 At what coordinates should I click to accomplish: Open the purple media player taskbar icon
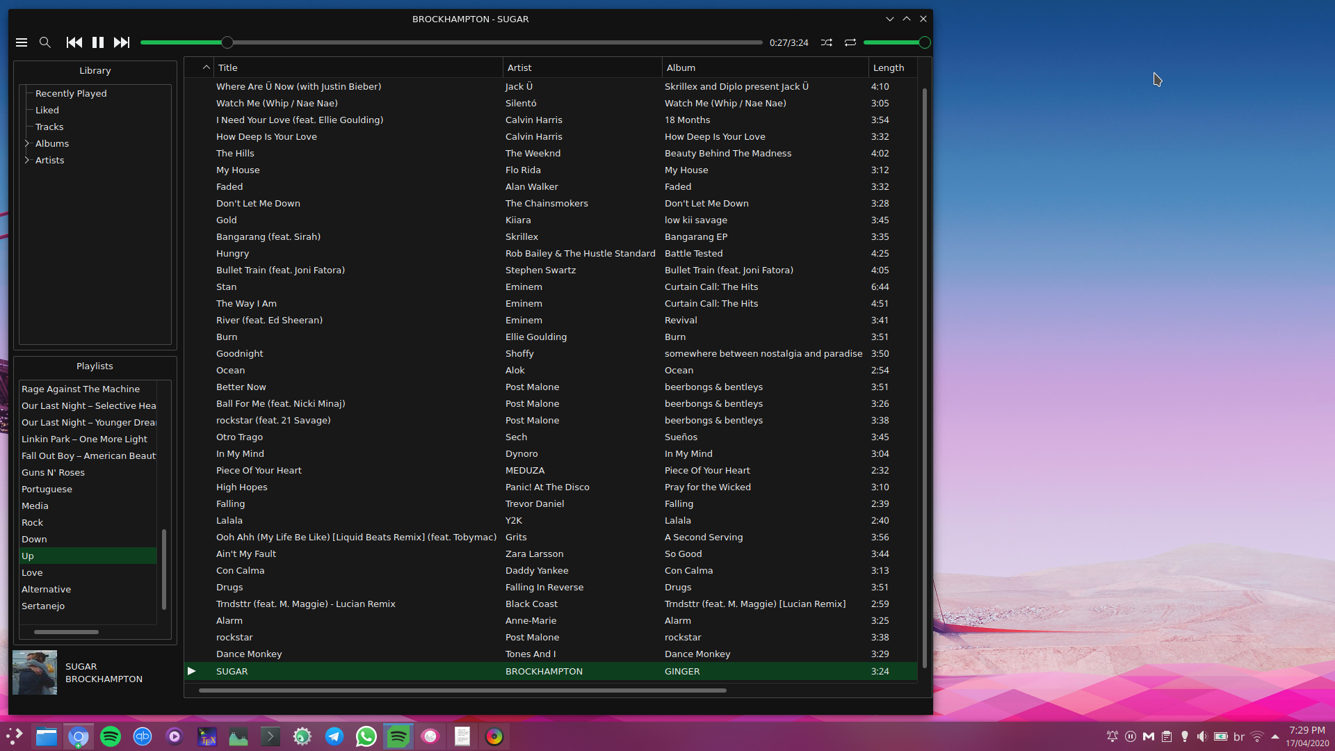pos(175,736)
